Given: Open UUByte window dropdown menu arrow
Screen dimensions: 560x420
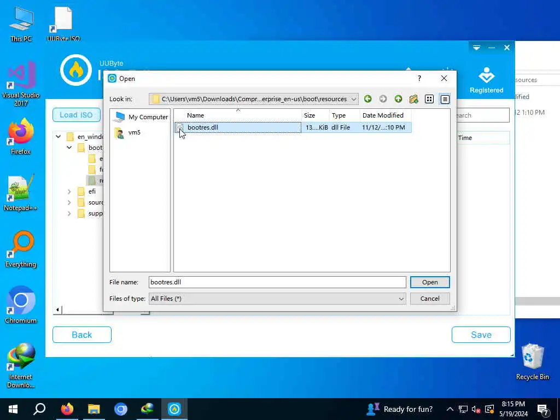Looking at the screenshot, I should [476, 48].
